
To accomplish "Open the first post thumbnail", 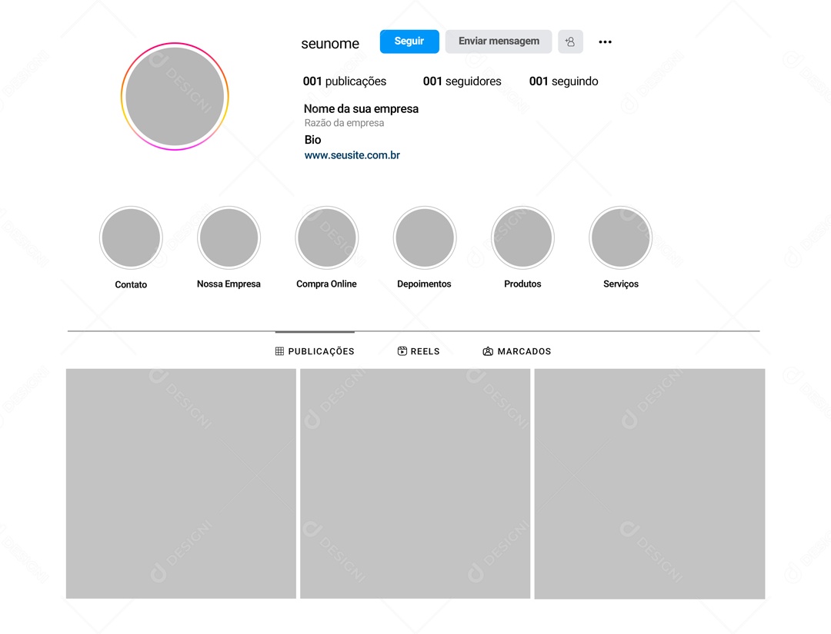I will (x=181, y=483).
